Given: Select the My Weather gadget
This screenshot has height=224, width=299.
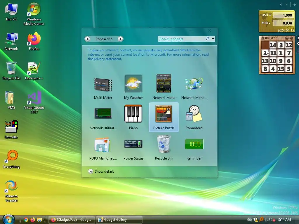Looking at the screenshot, I should pyautogui.click(x=133, y=87).
